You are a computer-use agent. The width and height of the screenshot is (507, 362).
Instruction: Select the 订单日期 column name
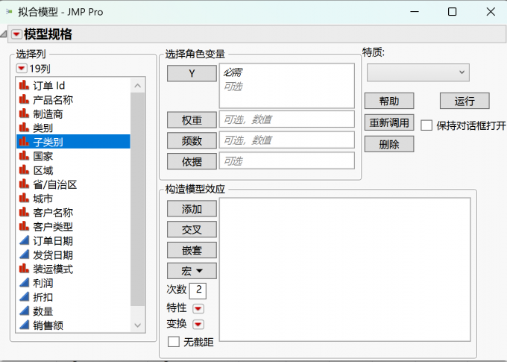tap(53, 240)
